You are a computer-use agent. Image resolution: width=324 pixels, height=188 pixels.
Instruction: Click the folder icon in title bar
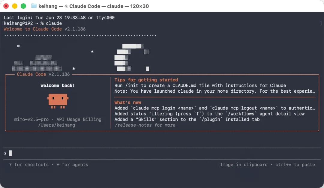[34, 6]
